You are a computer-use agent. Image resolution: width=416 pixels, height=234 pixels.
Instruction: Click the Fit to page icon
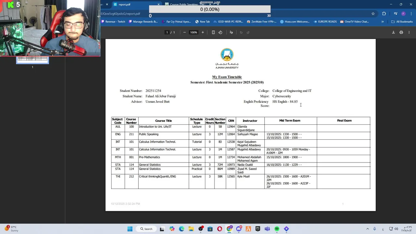pyautogui.click(x=213, y=32)
